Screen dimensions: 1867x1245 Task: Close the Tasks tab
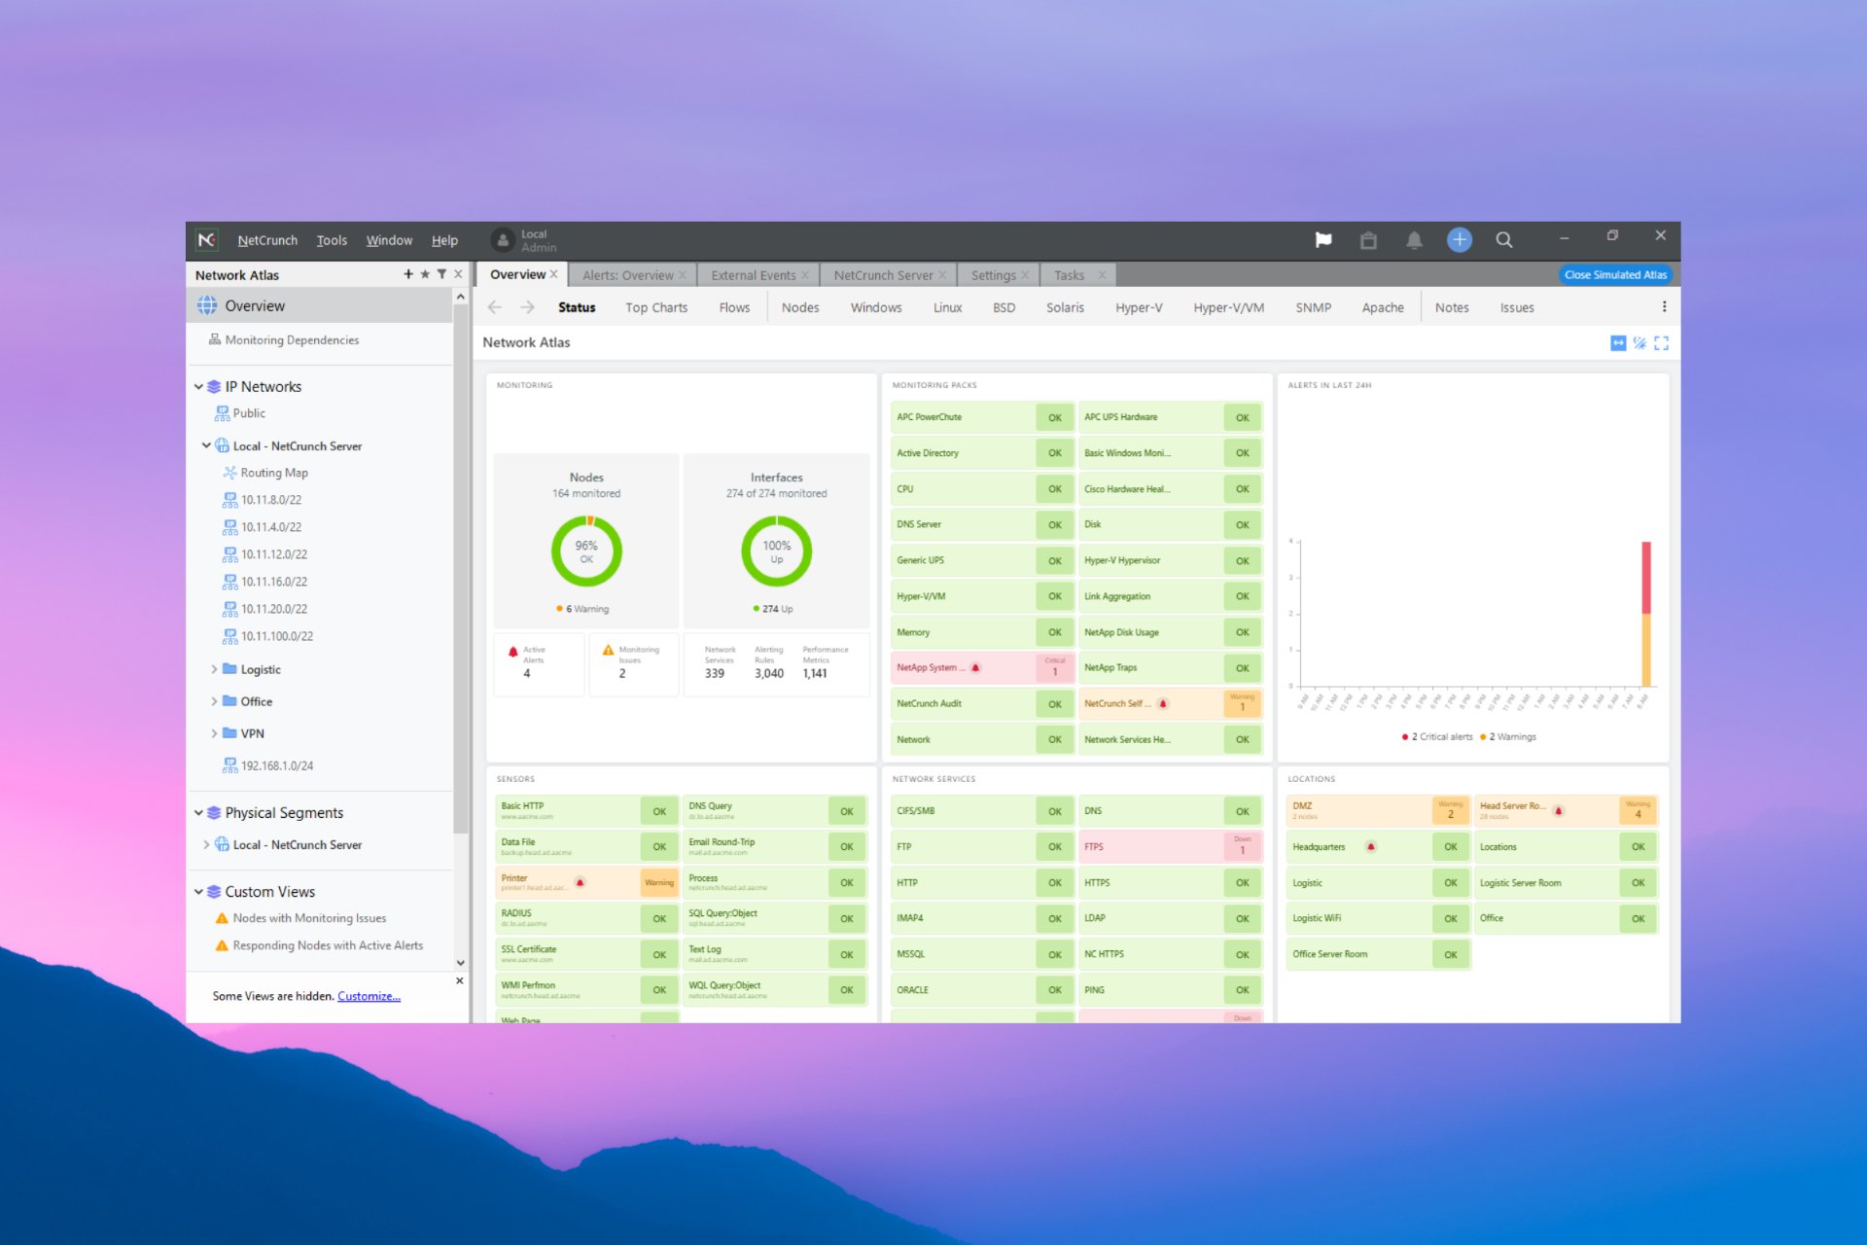pos(1102,275)
